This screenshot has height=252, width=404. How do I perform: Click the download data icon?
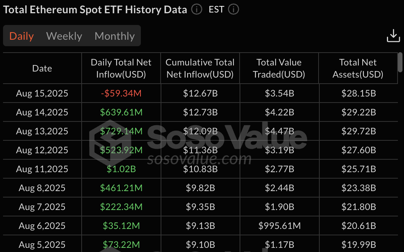(x=393, y=35)
